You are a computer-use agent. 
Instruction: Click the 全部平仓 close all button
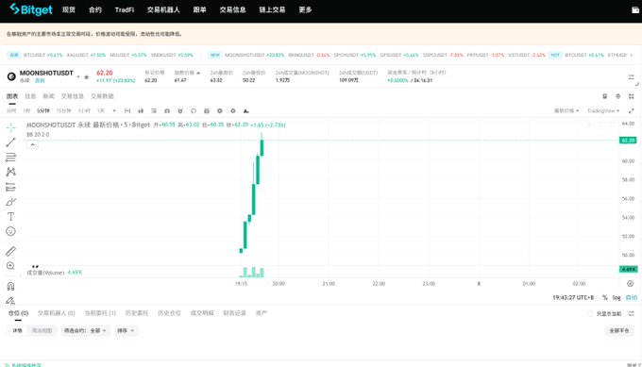tap(619, 330)
